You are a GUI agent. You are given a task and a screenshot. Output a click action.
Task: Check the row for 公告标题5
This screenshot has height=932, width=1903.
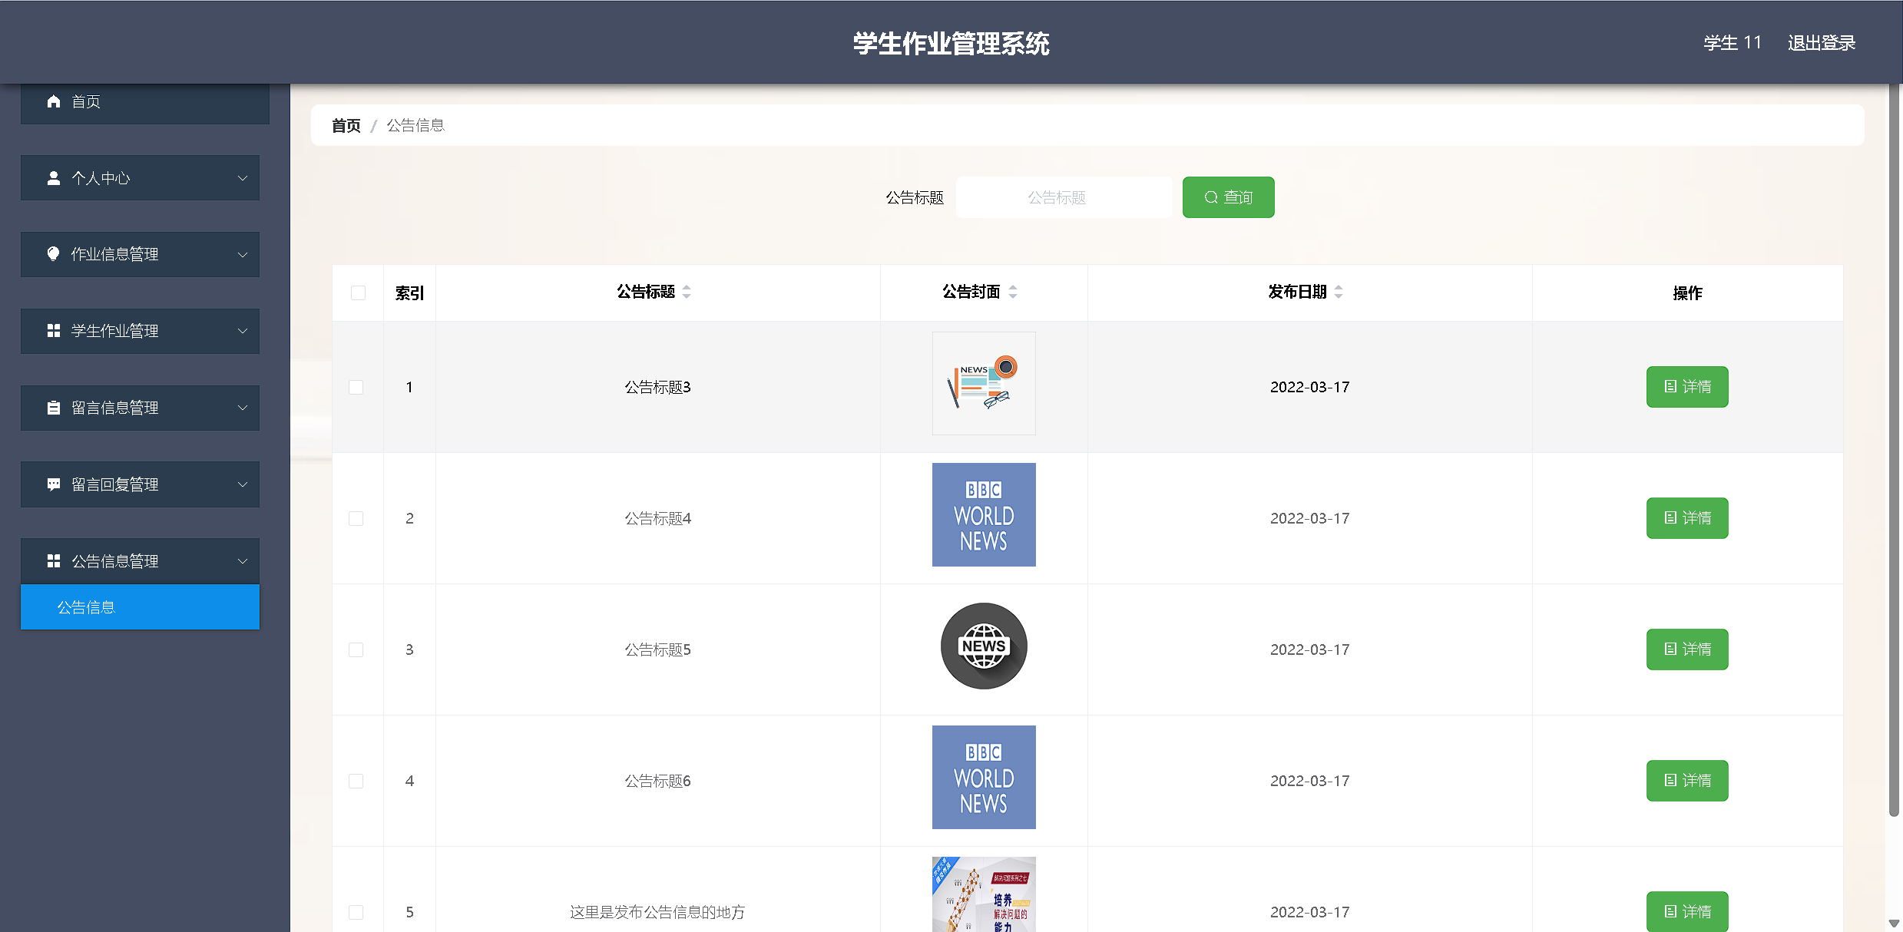point(356,649)
